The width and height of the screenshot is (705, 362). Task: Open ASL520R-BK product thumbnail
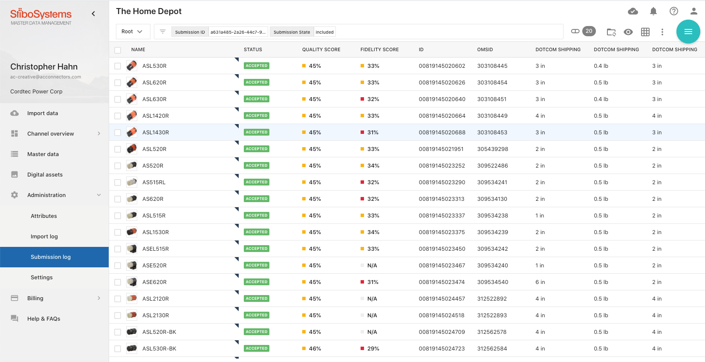pyautogui.click(x=132, y=332)
